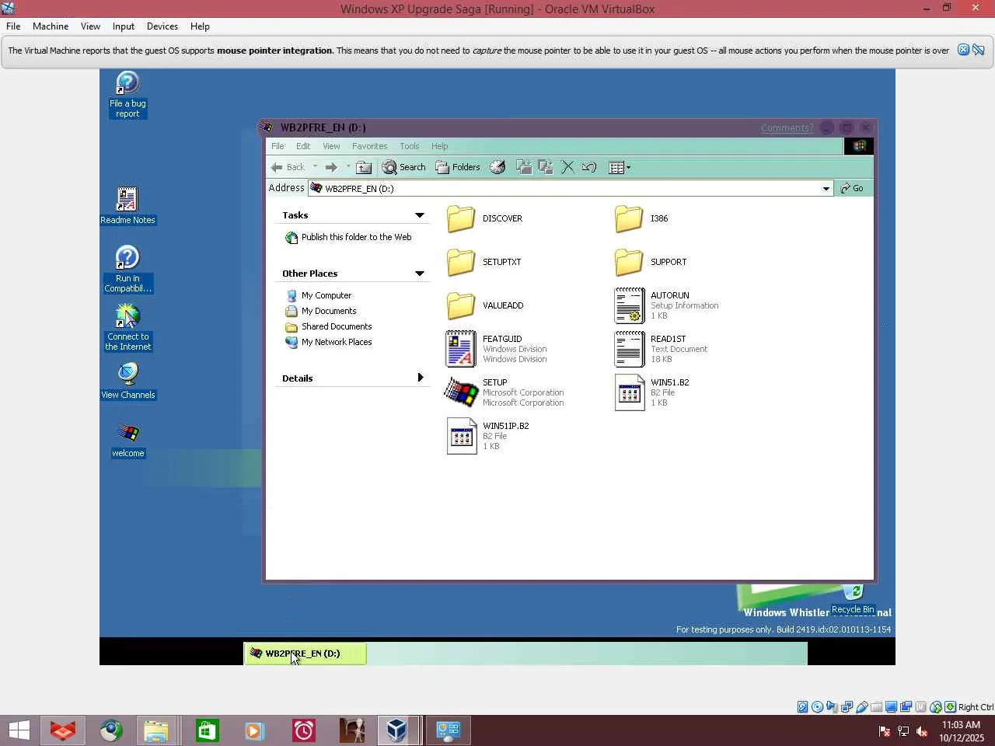995x746 pixels.
Task: Click the History toolbar icon
Action: pos(497,167)
